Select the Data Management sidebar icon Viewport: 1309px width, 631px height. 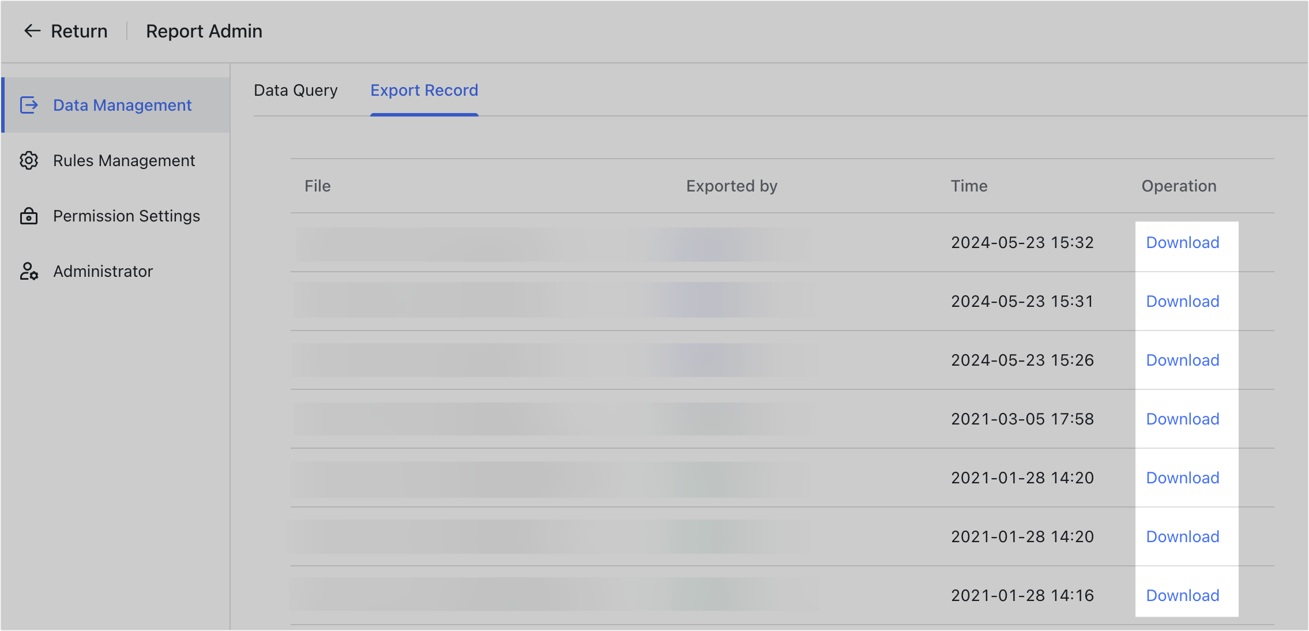29,105
